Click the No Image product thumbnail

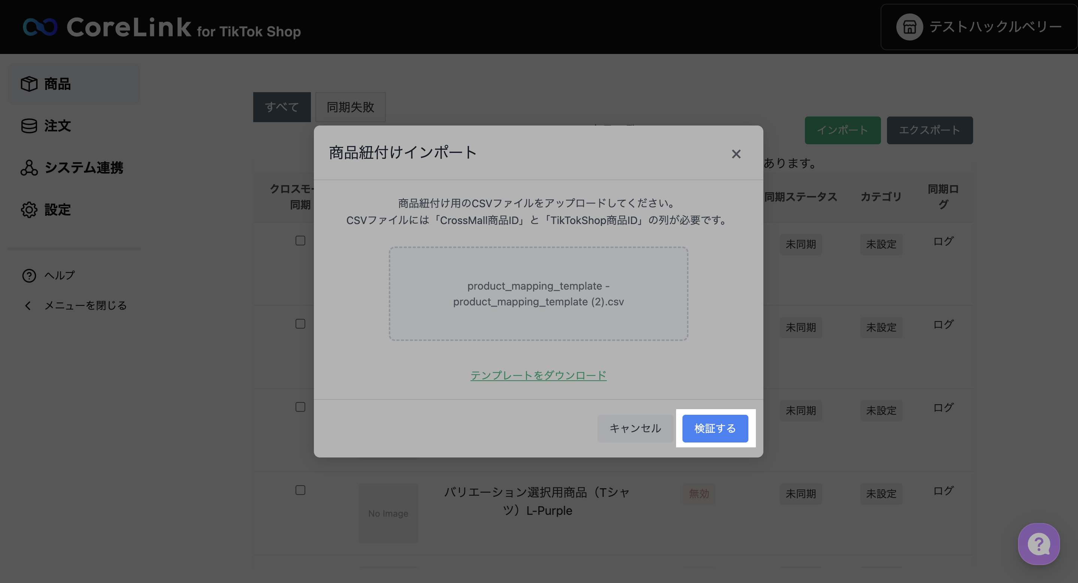coord(388,513)
